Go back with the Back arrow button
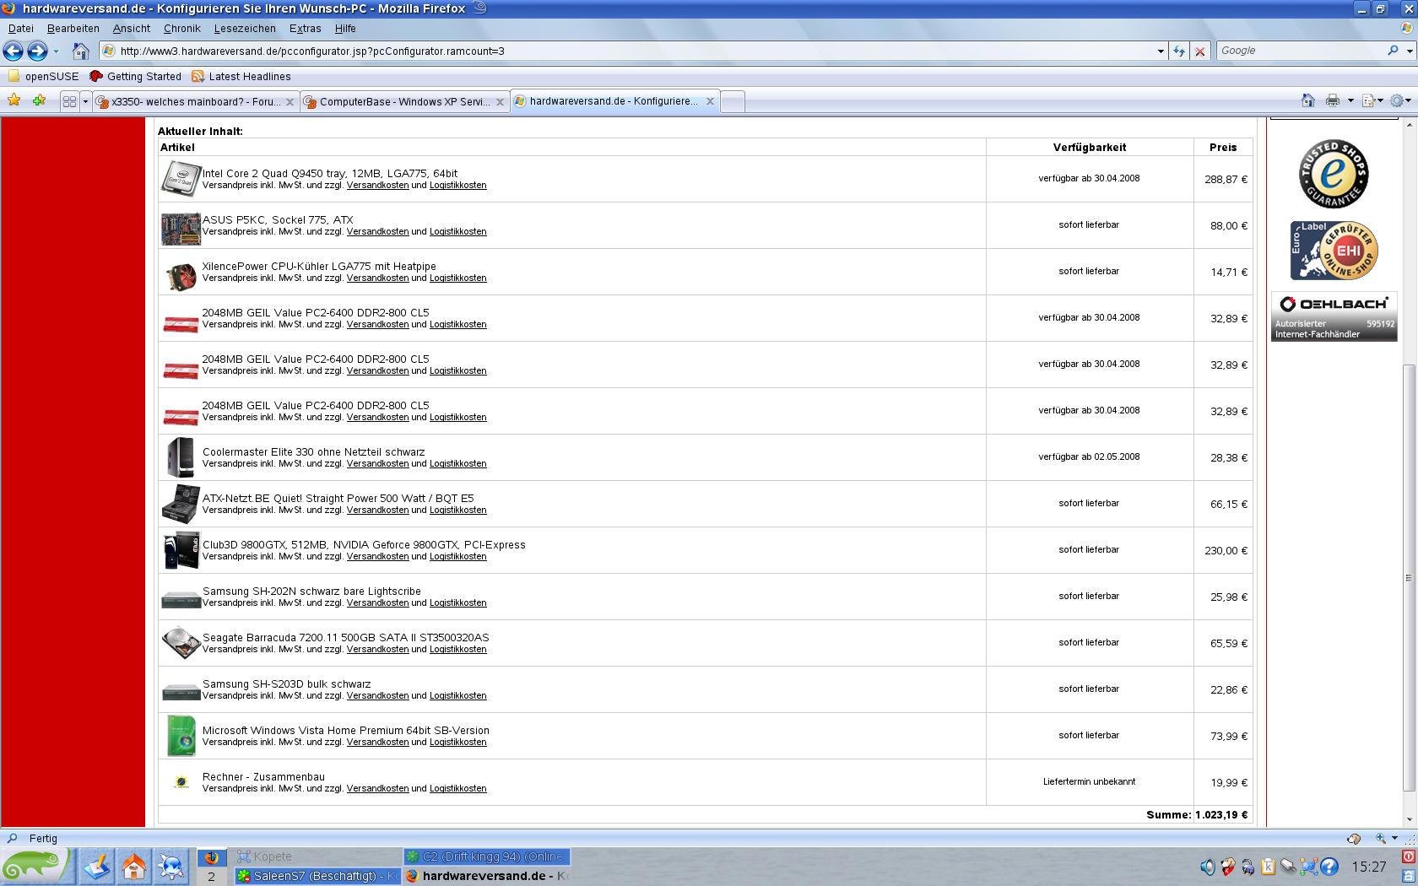1418x886 pixels. (x=13, y=51)
